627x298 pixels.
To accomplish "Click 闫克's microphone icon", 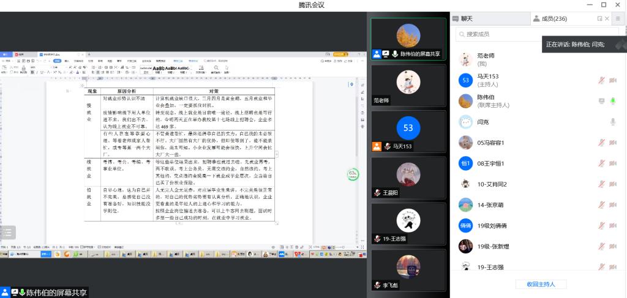I will pyautogui.click(x=612, y=122).
